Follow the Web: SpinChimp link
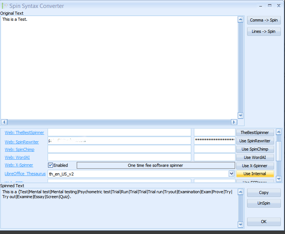This screenshot has width=285, height=234. 19,149
